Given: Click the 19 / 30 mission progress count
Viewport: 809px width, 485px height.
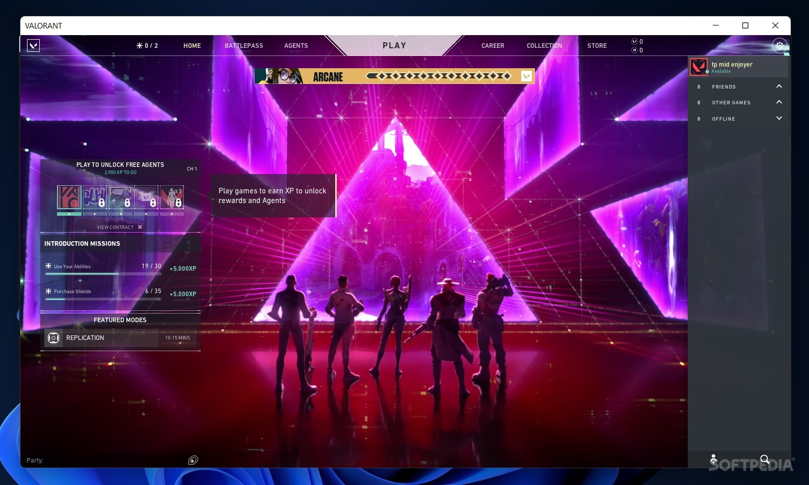Looking at the screenshot, I should coord(151,266).
